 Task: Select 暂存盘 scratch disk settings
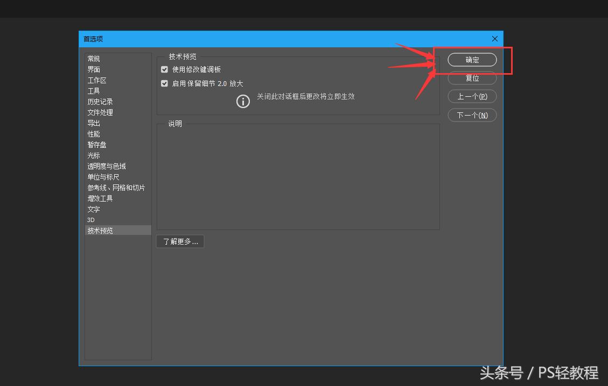tap(96, 144)
